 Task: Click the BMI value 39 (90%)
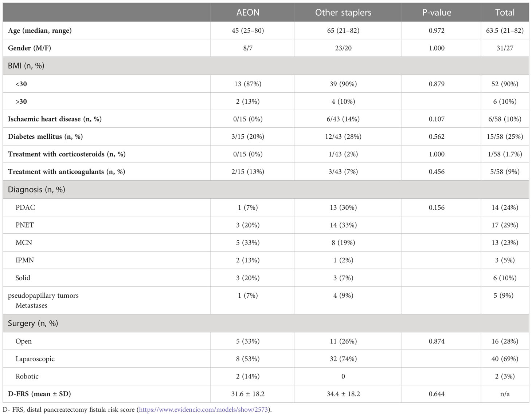(343, 84)
